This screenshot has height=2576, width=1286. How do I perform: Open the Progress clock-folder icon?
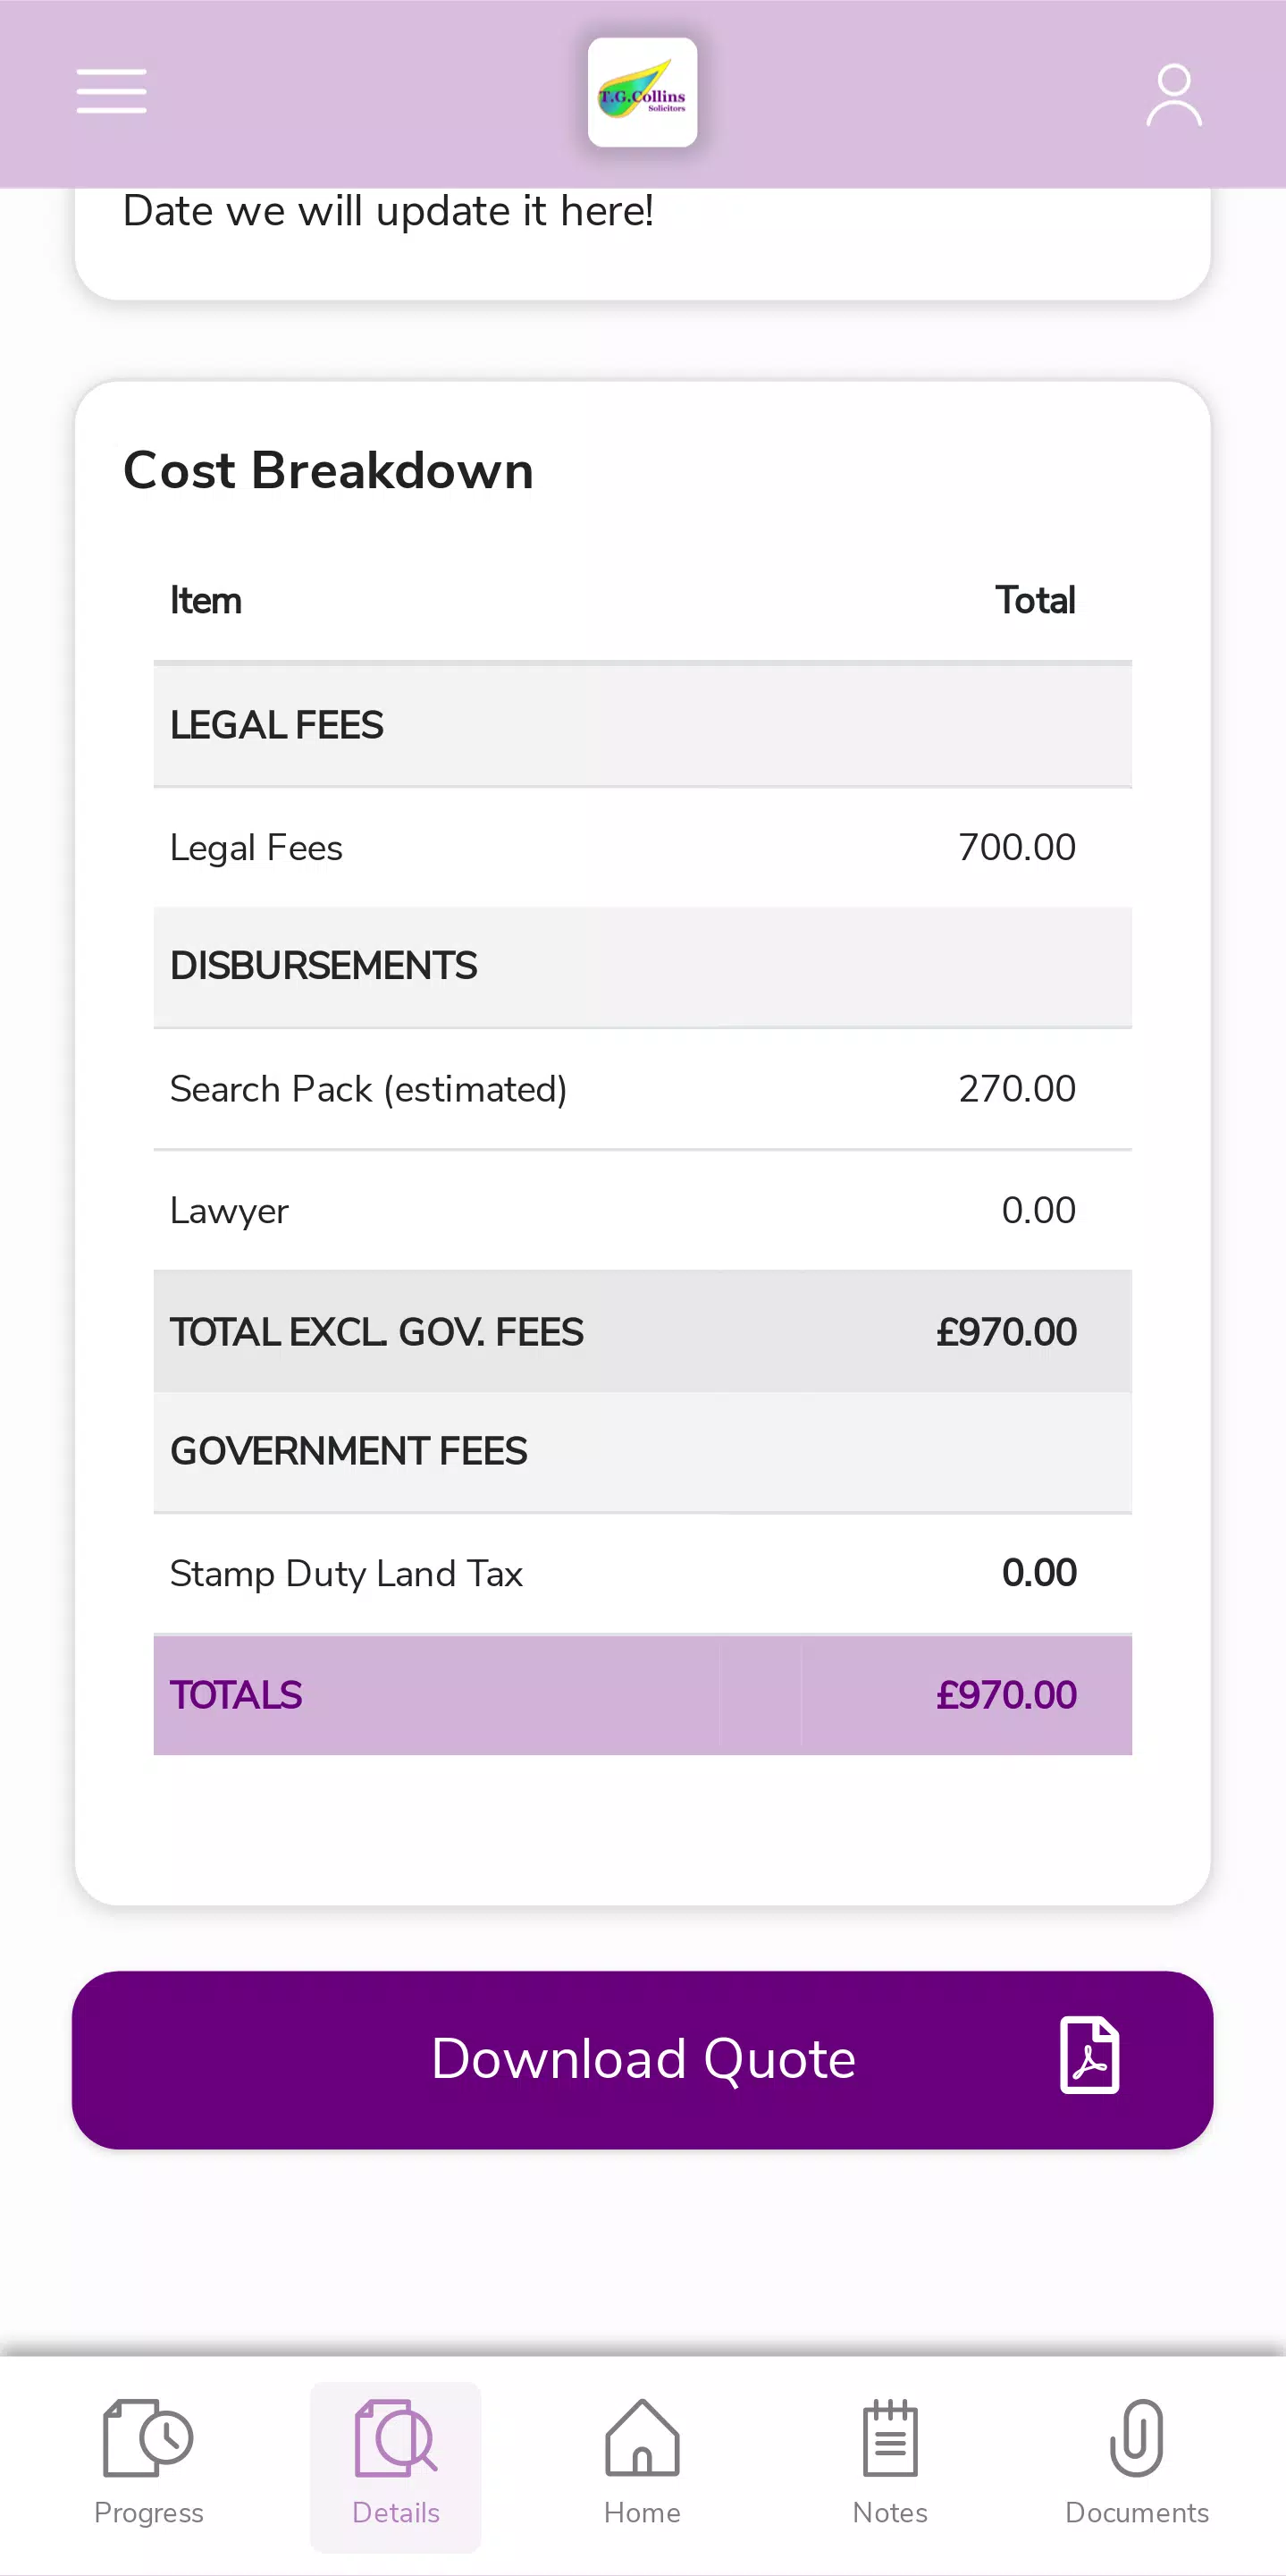147,2437
